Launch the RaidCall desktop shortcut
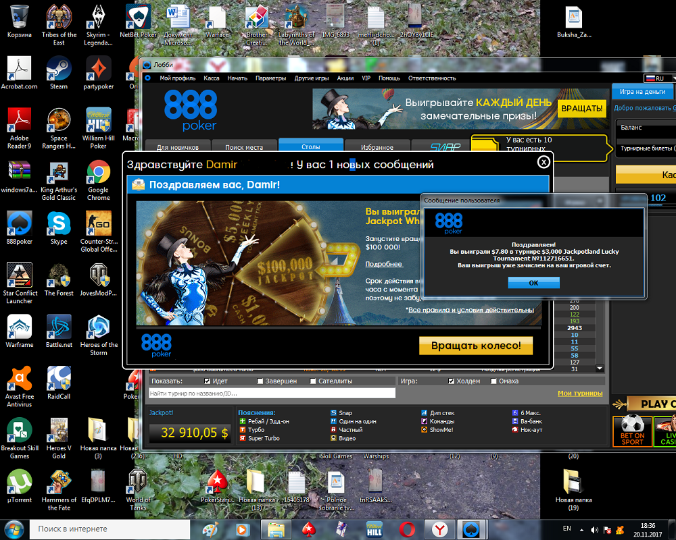The width and height of the screenshot is (676, 540). click(59, 383)
